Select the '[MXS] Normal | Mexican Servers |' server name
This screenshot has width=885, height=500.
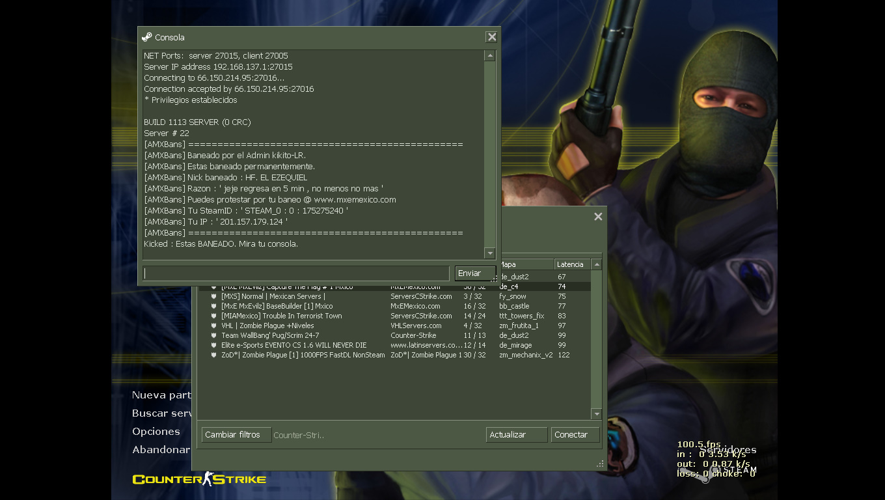pyautogui.click(x=273, y=296)
